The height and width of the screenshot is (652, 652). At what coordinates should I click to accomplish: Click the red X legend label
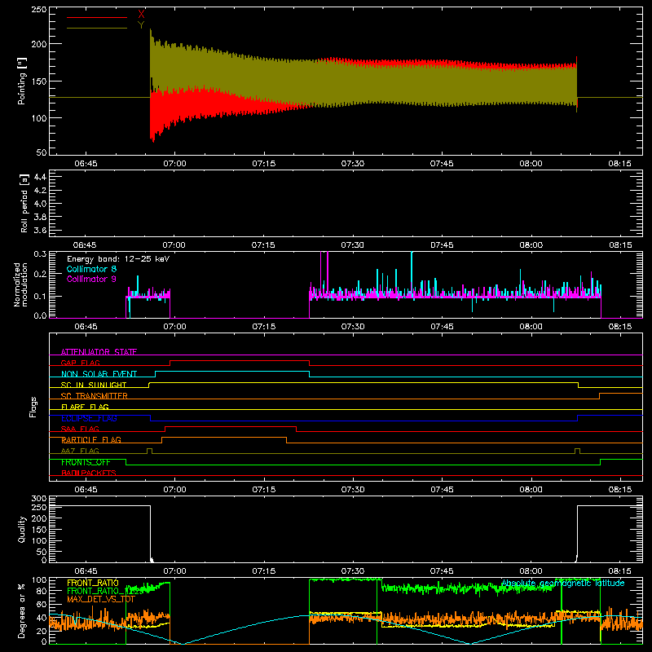(x=141, y=15)
